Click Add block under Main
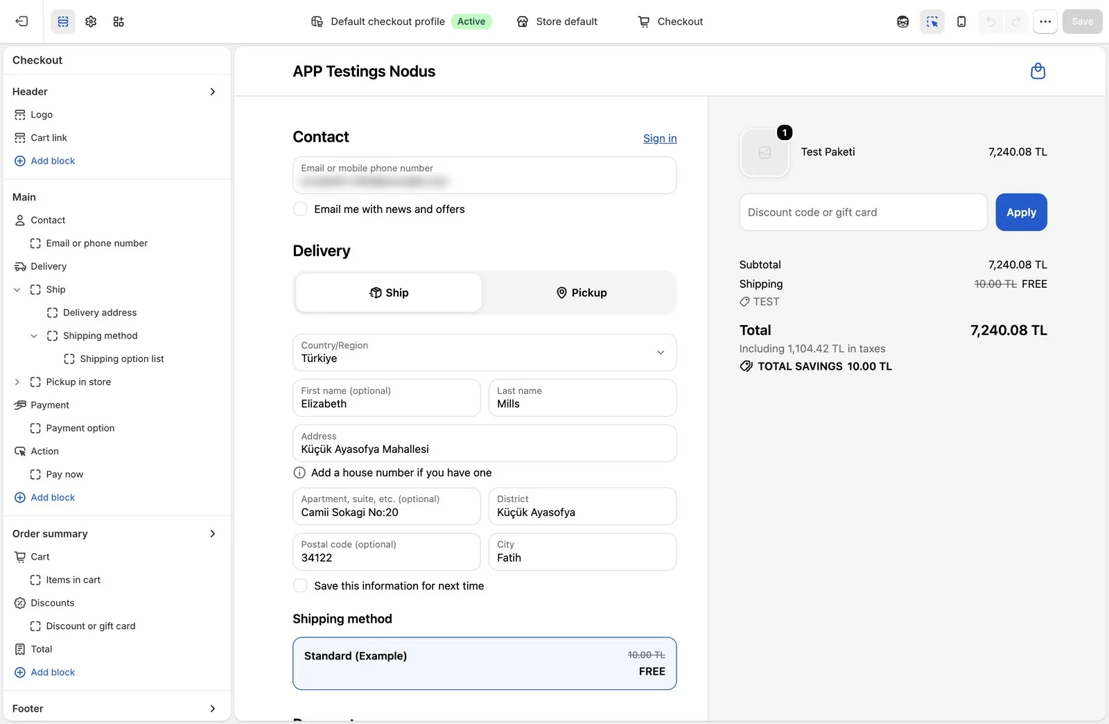Viewport: 1109px width, 724px height. [x=45, y=497]
